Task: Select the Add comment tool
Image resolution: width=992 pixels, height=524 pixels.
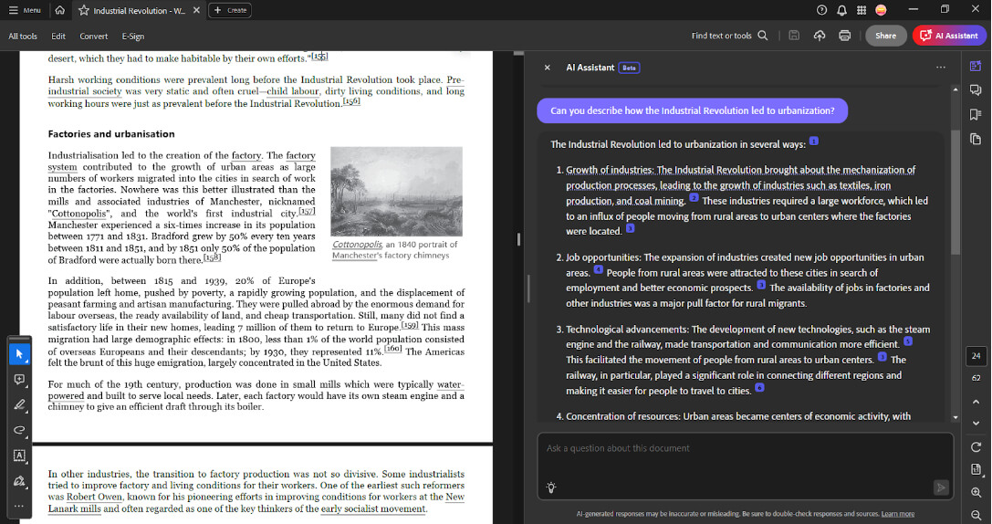Action: coord(19,379)
